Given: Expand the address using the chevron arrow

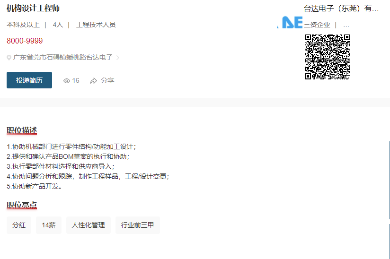Looking at the screenshot, I should pyautogui.click(x=118, y=58).
